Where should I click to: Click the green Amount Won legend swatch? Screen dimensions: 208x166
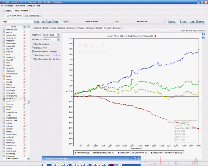tap(75, 153)
